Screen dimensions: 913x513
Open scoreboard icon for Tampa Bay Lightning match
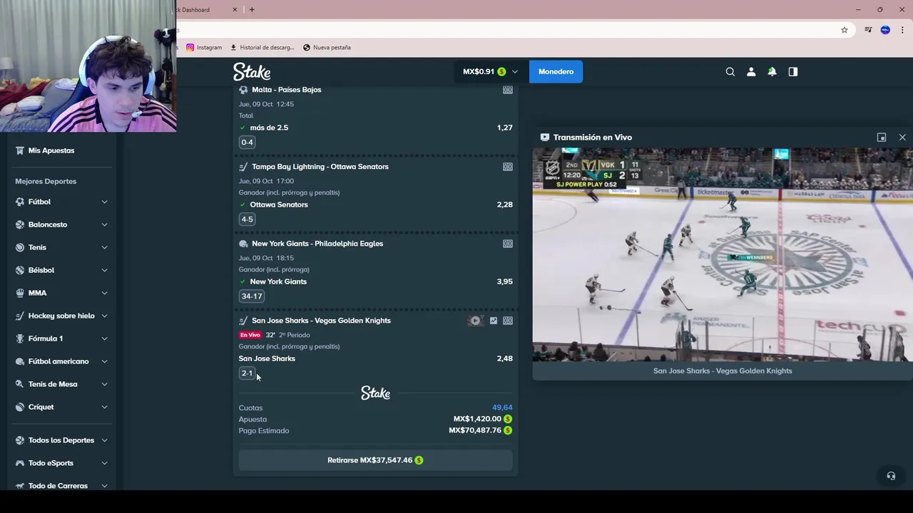[507, 167]
